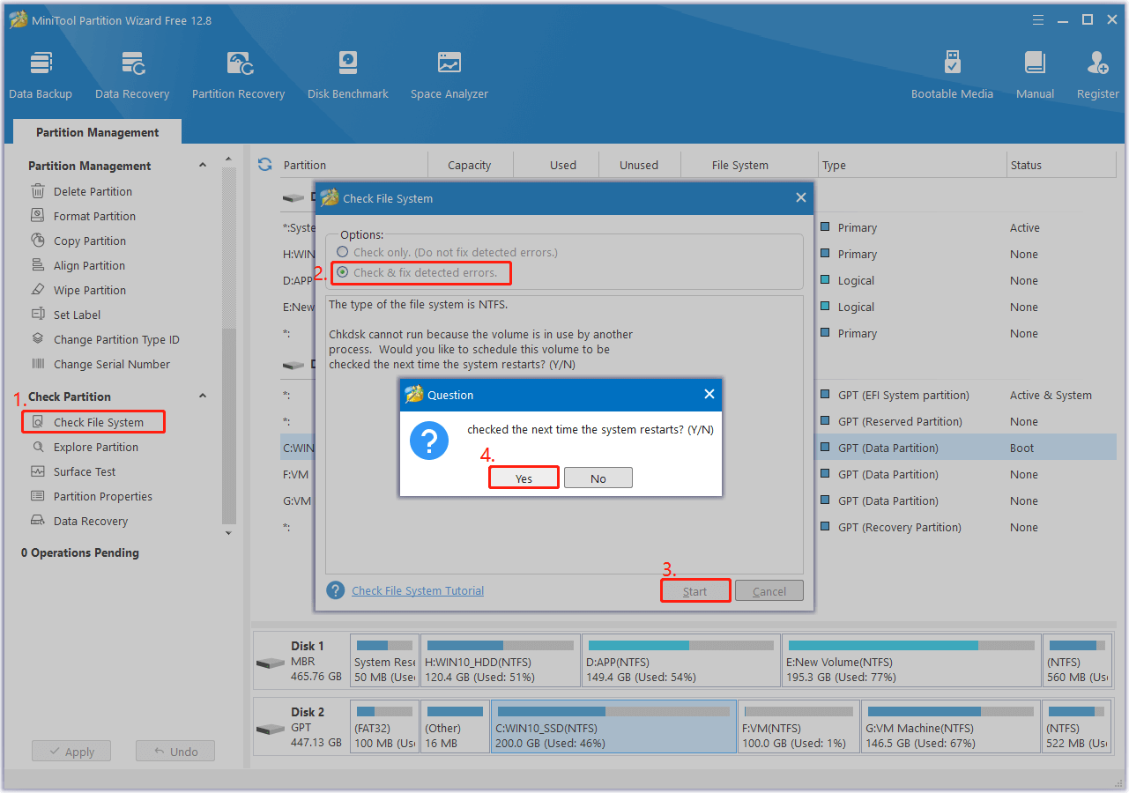Click the Apply button
This screenshot has height=793, width=1129.
click(x=71, y=752)
